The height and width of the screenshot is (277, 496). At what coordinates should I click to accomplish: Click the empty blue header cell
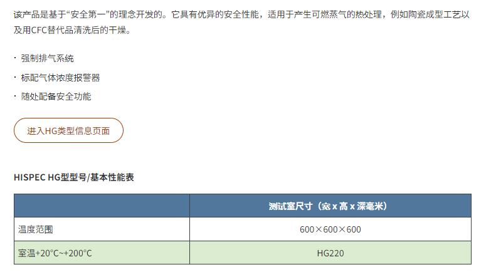(102, 206)
